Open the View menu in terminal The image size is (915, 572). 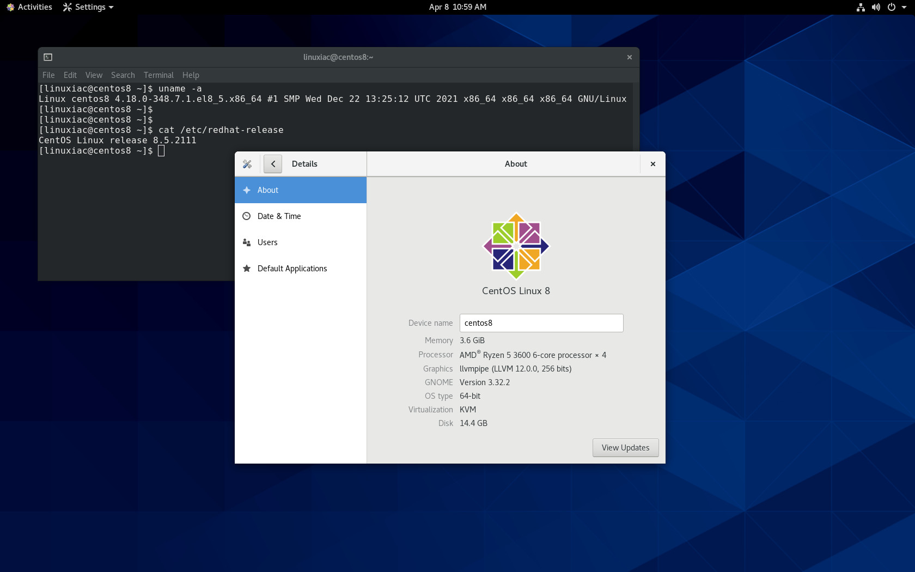click(94, 75)
